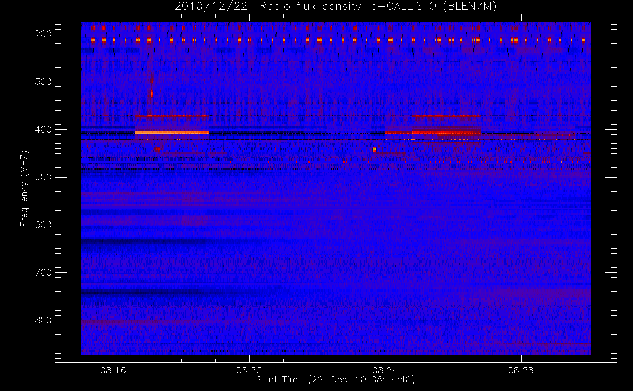Image resolution: width=633 pixels, height=391 pixels.
Task: Click the small green-red spot near 08:24
Action: point(374,149)
